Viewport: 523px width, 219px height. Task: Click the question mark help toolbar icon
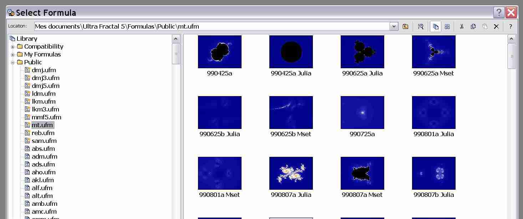(511, 26)
